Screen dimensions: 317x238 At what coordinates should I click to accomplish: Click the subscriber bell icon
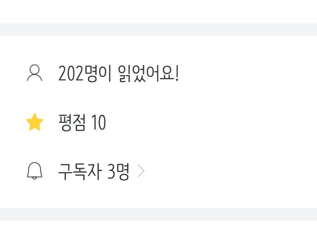coord(35,172)
